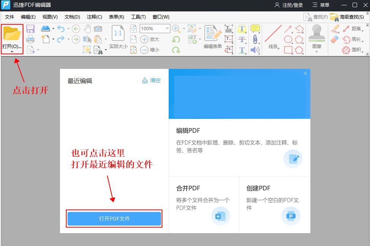Open the snapshot camera tool
The image size is (370, 246).
pos(98,28)
